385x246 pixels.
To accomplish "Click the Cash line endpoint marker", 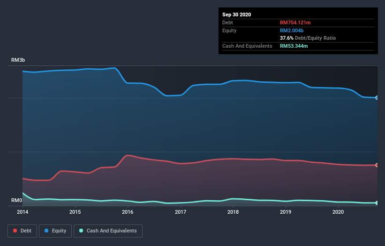I will point(377,203).
